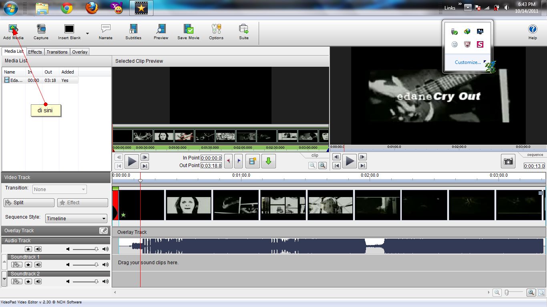Launch Firefox from the taskbar
This screenshot has width=547, height=307.
[92, 8]
